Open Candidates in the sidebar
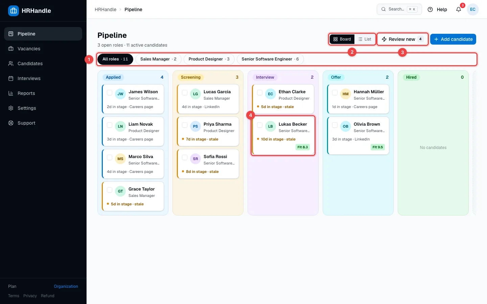The width and height of the screenshot is (487, 304). pyautogui.click(x=43, y=64)
